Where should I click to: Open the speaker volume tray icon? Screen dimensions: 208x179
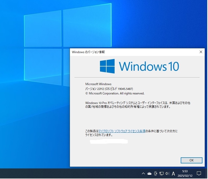[168, 174]
